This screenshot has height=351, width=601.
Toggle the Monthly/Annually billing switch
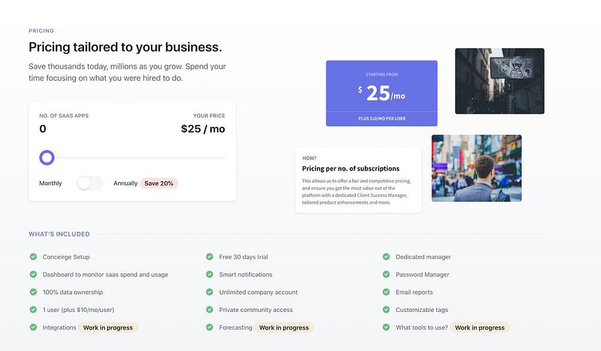pyautogui.click(x=90, y=183)
